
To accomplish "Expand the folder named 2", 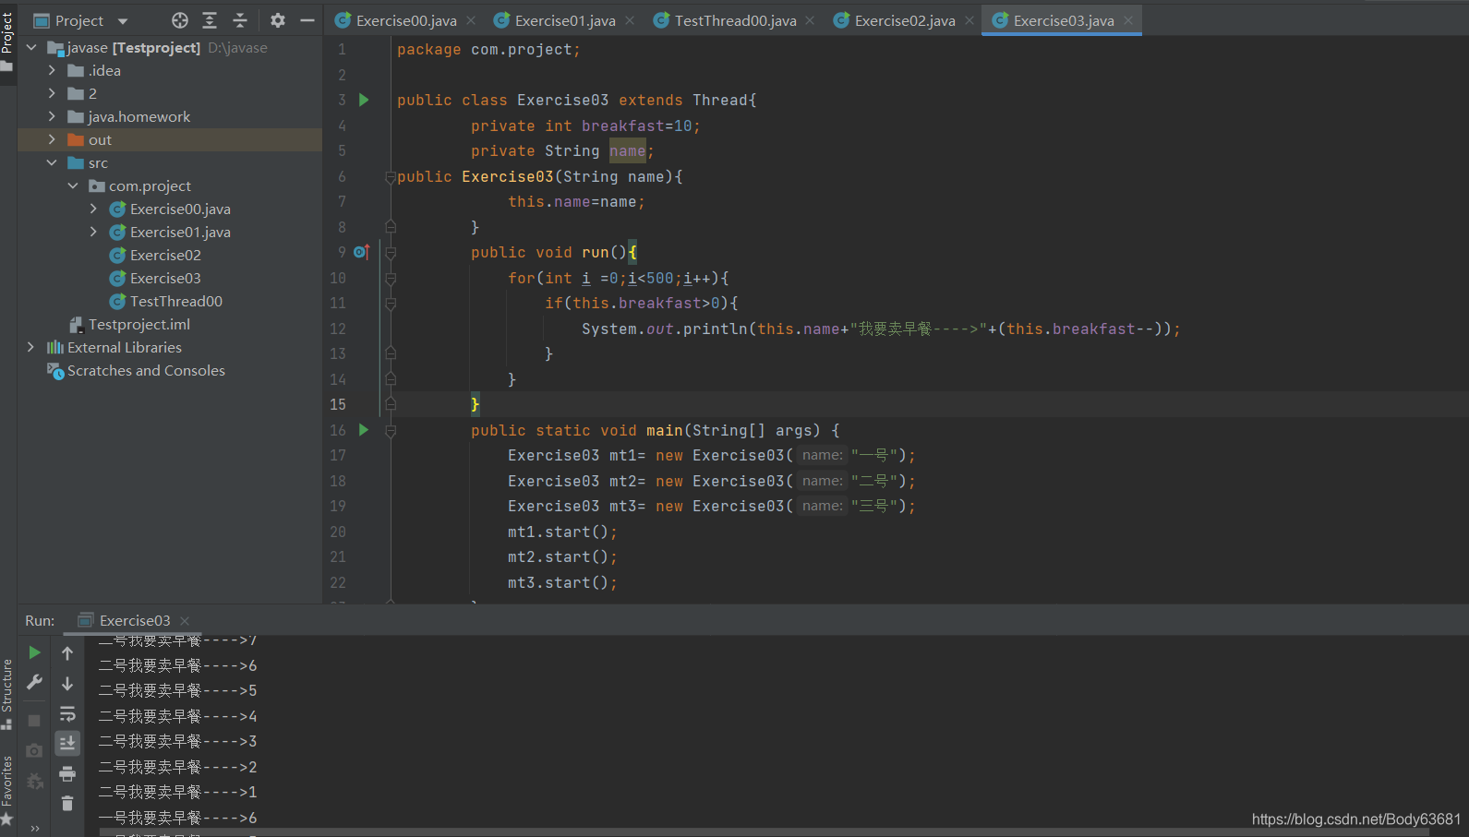I will [52, 93].
